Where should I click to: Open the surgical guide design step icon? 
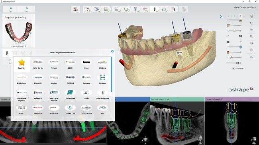click(x=164, y=9)
